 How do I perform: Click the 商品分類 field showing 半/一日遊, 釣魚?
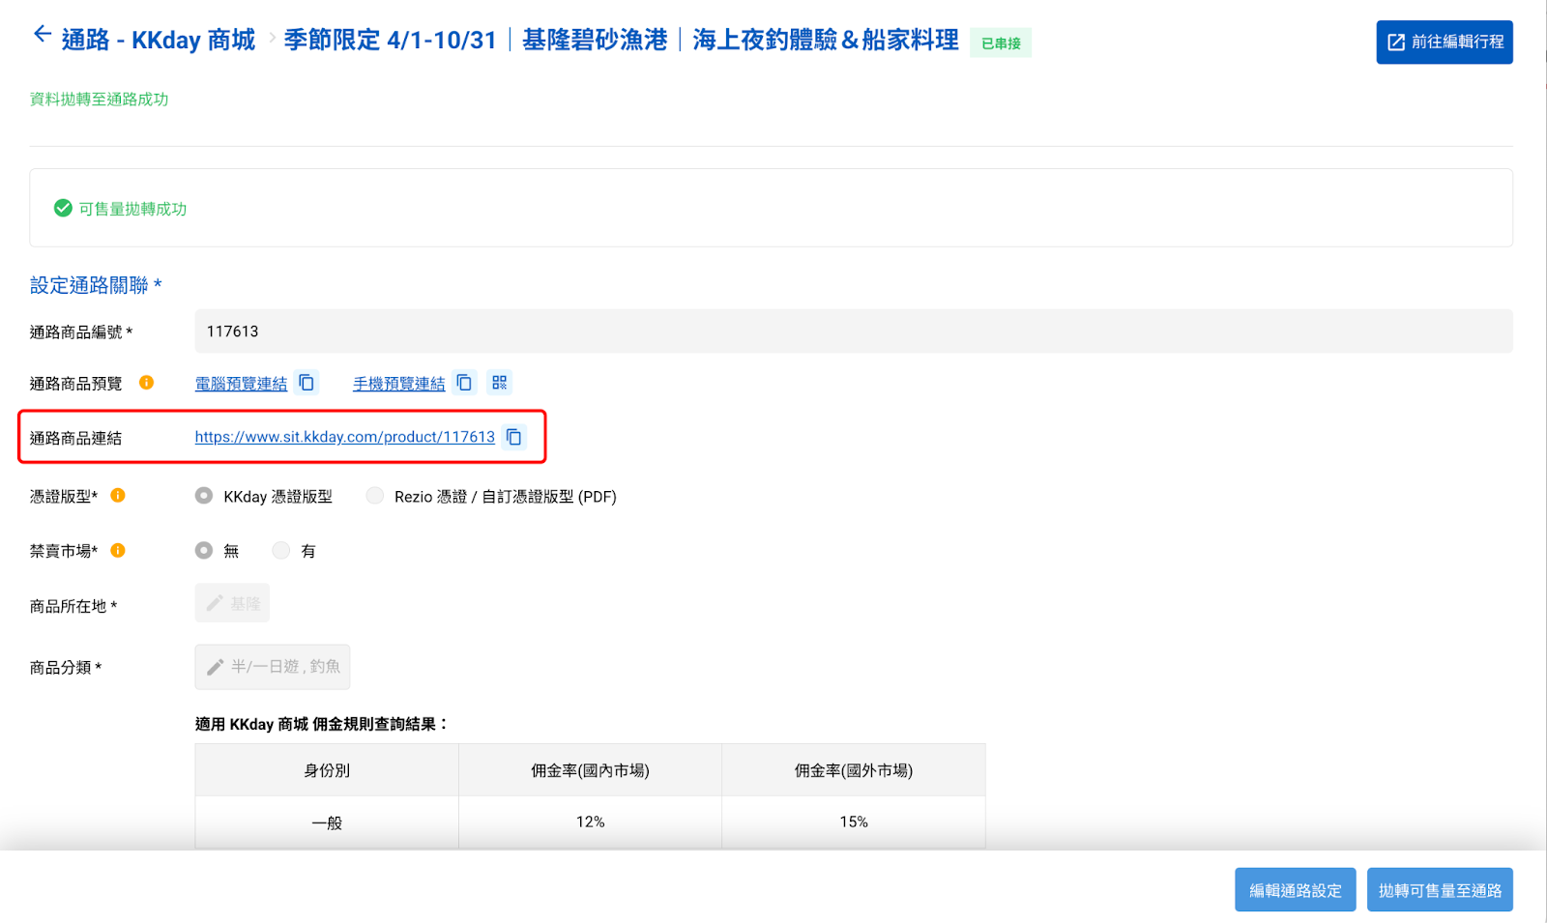[273, 667]
